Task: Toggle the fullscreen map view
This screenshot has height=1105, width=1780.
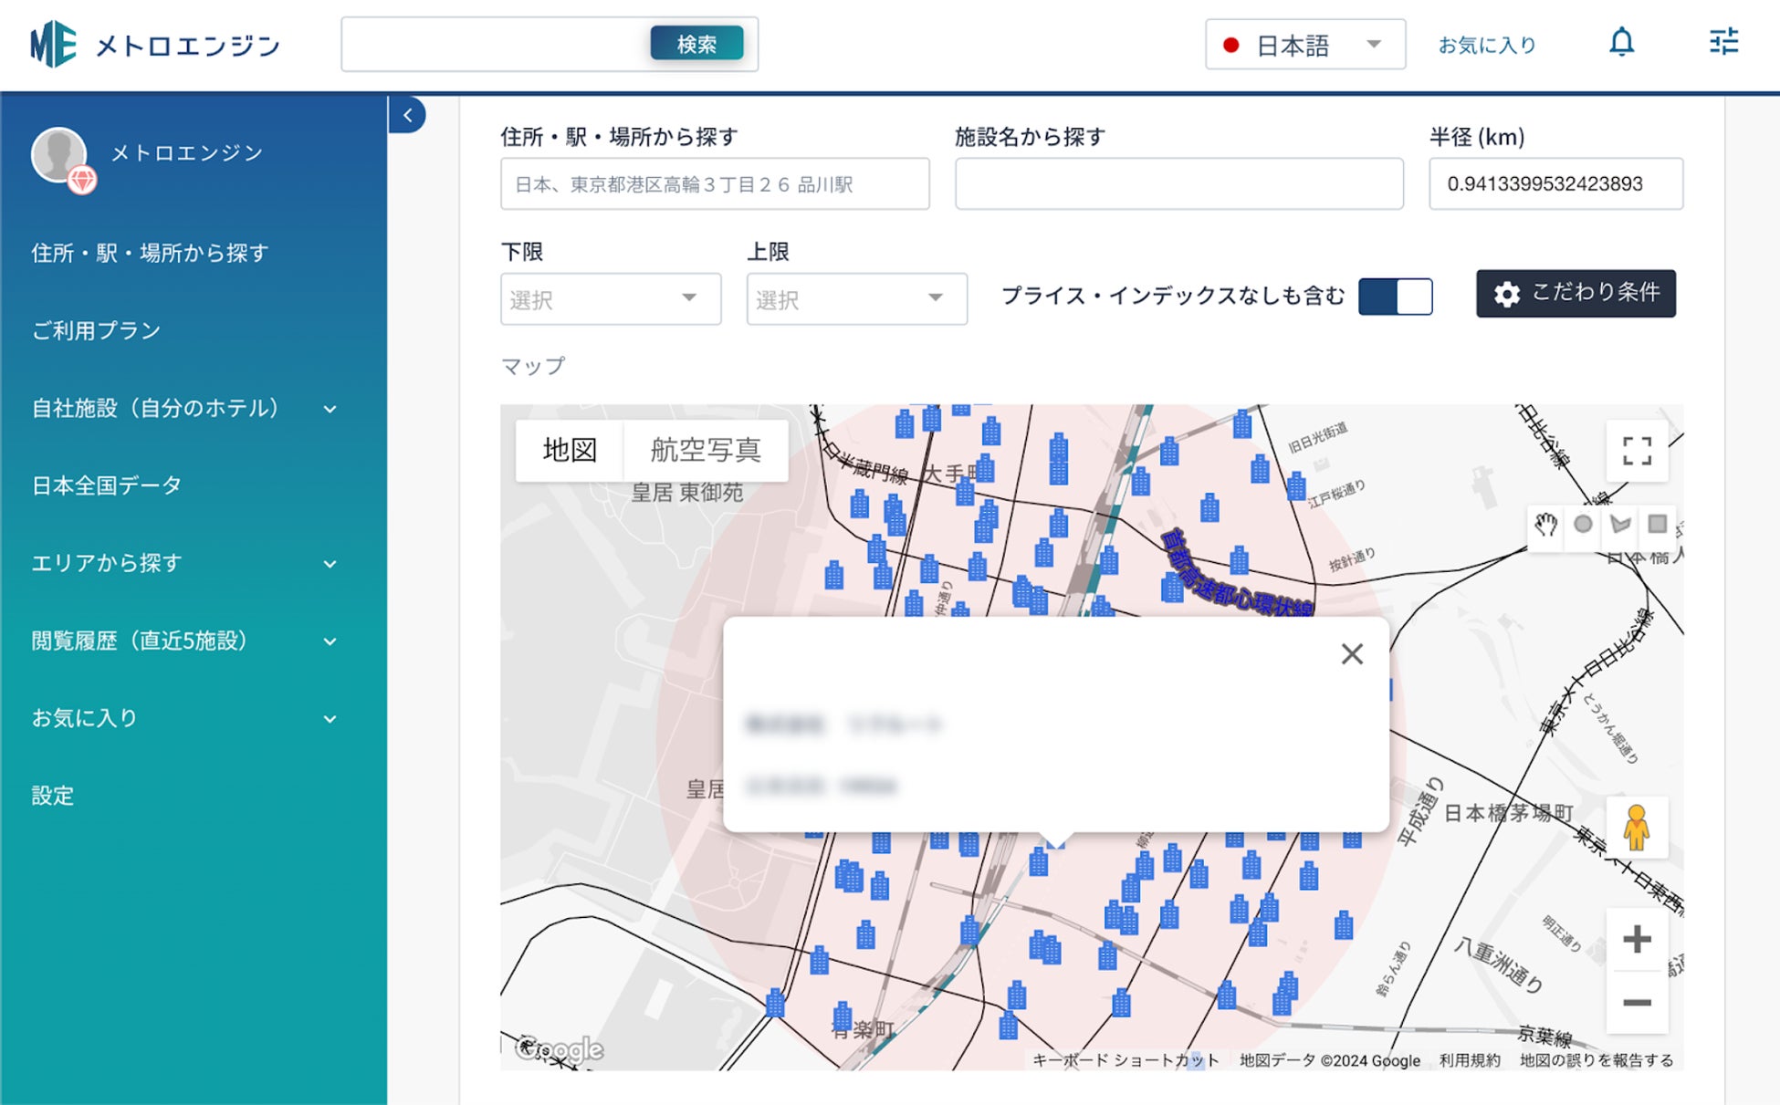Action: tap(1637, 451)
